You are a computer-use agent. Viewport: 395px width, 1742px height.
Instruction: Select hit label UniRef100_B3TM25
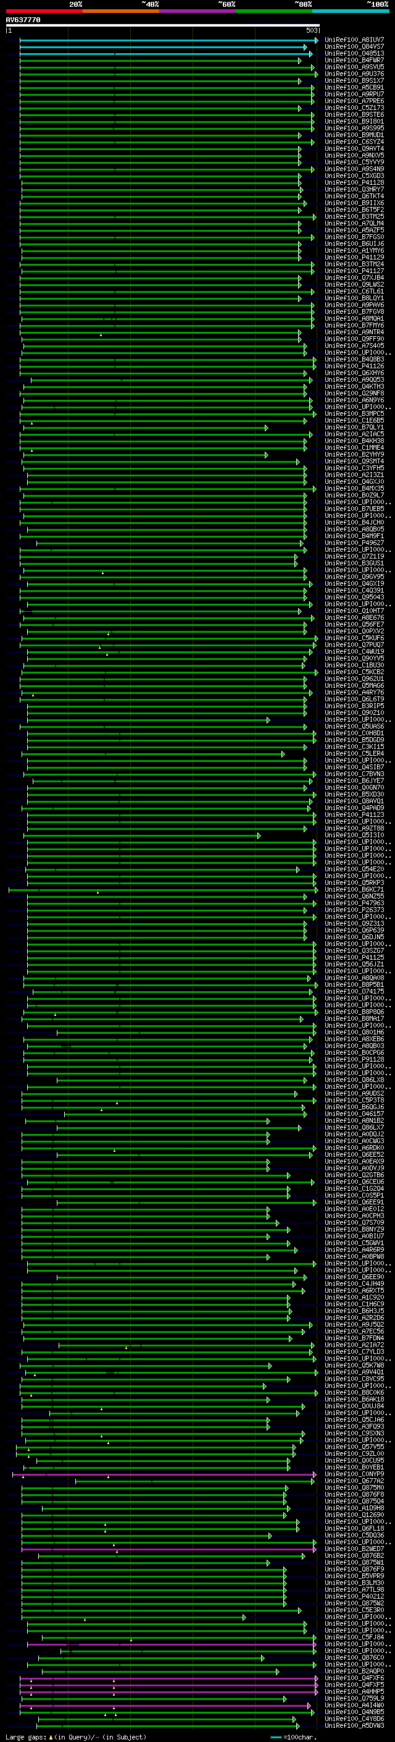click(x=354, y=216)
